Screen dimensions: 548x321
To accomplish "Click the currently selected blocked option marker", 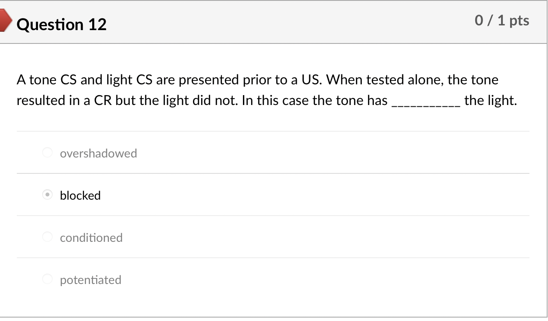I will click(47, 195).
